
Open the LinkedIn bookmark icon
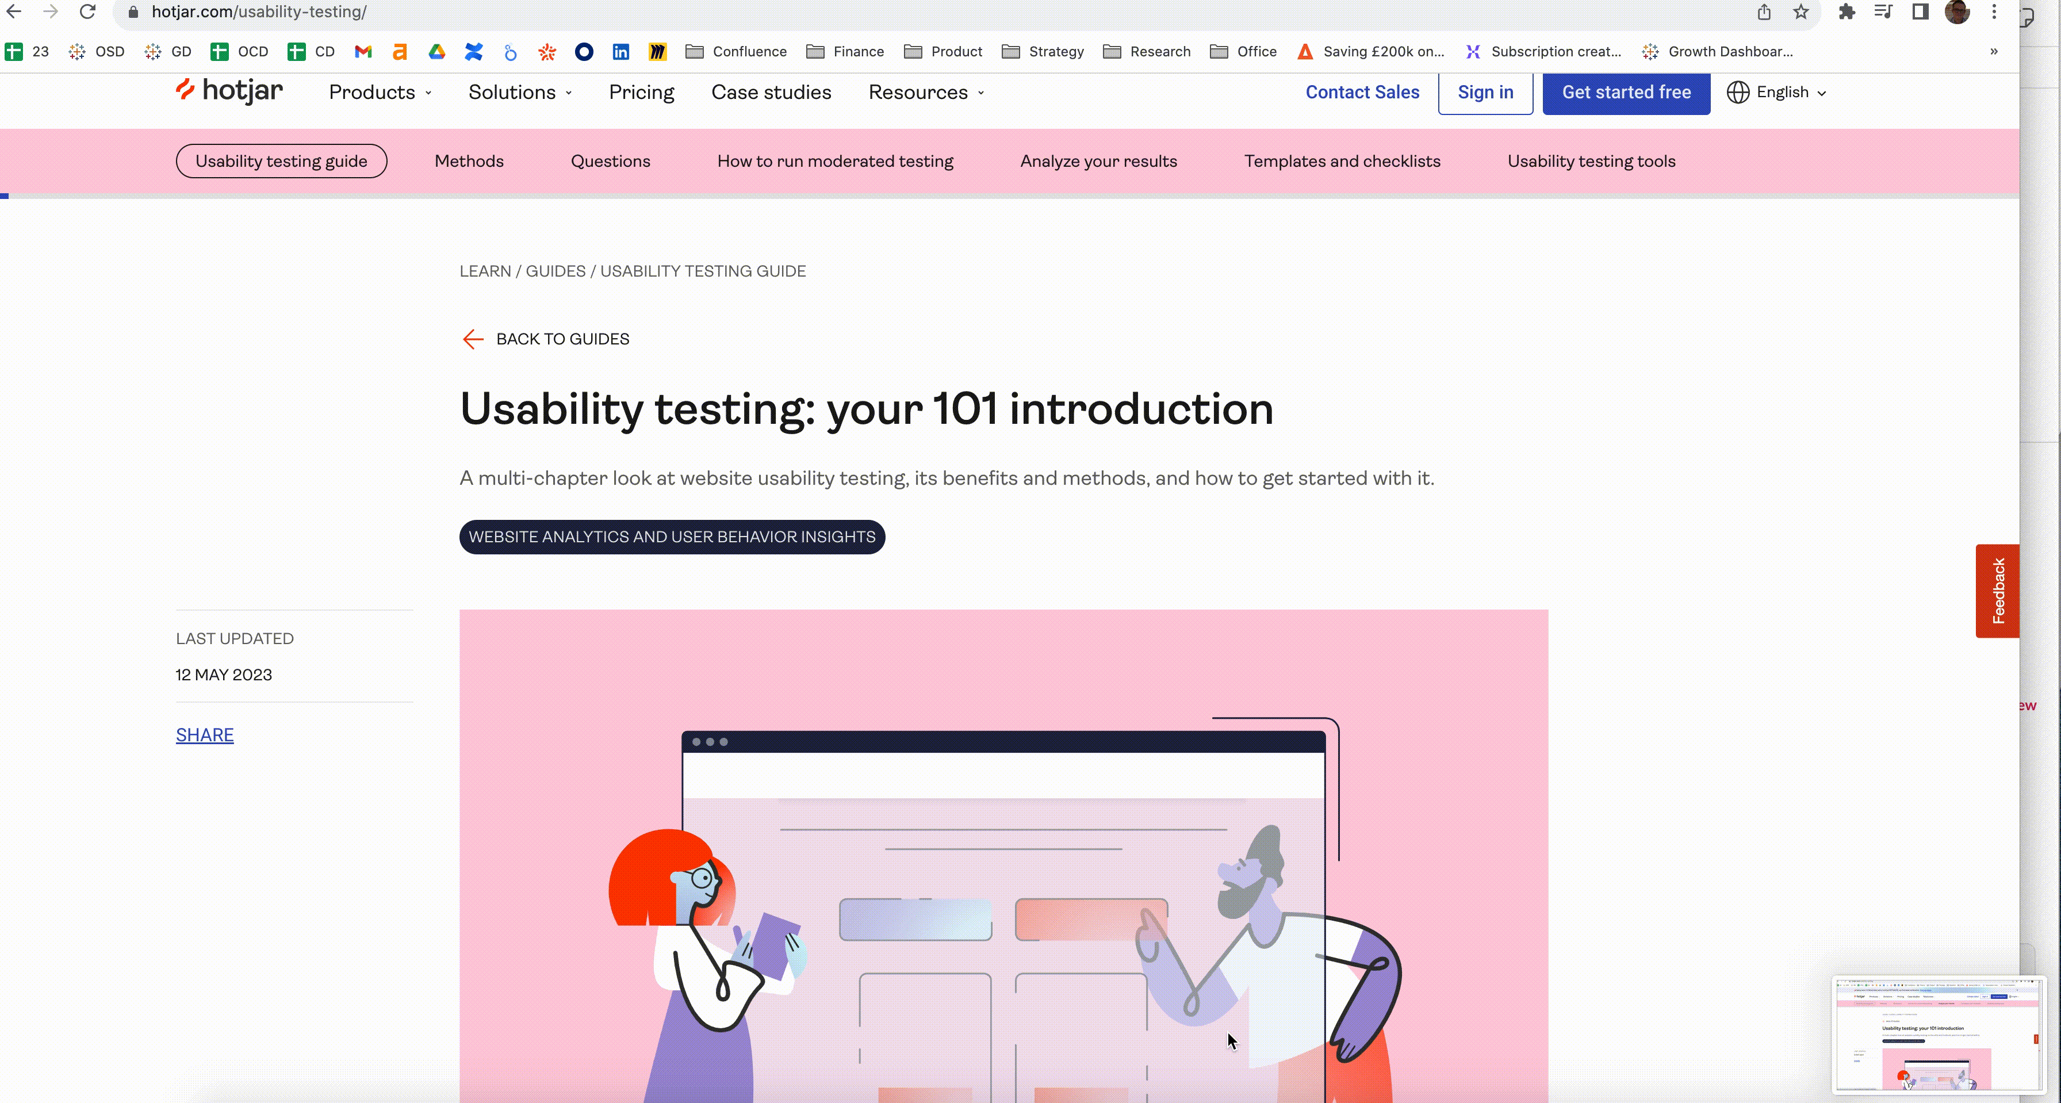620,52
